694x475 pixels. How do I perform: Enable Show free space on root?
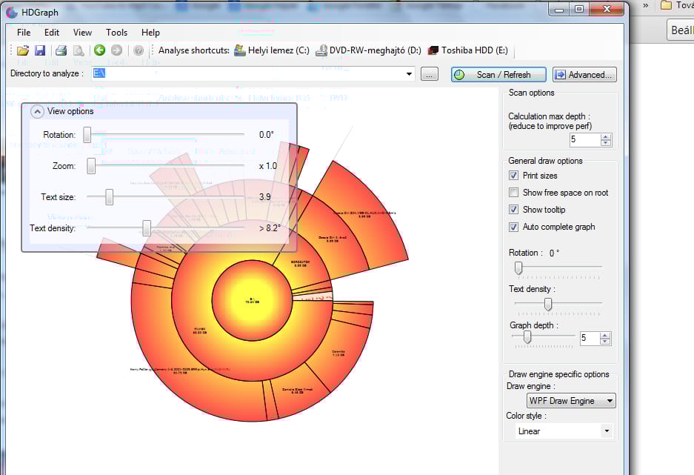pyautogui.click(x=513, y=193)
